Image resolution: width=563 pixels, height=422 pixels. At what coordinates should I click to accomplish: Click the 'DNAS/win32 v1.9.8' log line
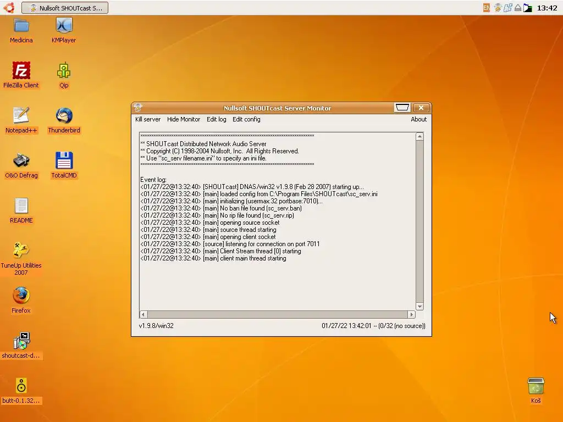coord(252,187)
